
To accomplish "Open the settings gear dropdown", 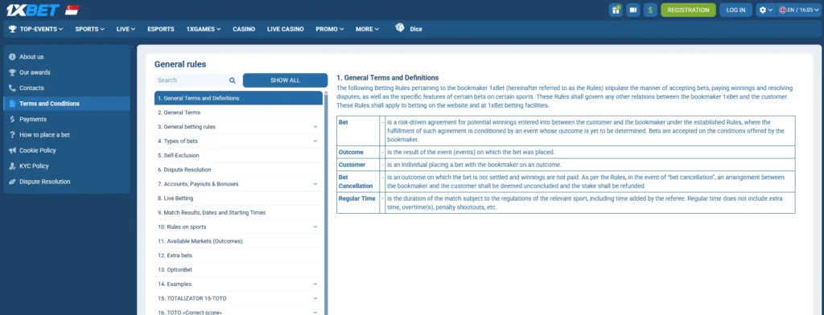I will coord(765,10).
